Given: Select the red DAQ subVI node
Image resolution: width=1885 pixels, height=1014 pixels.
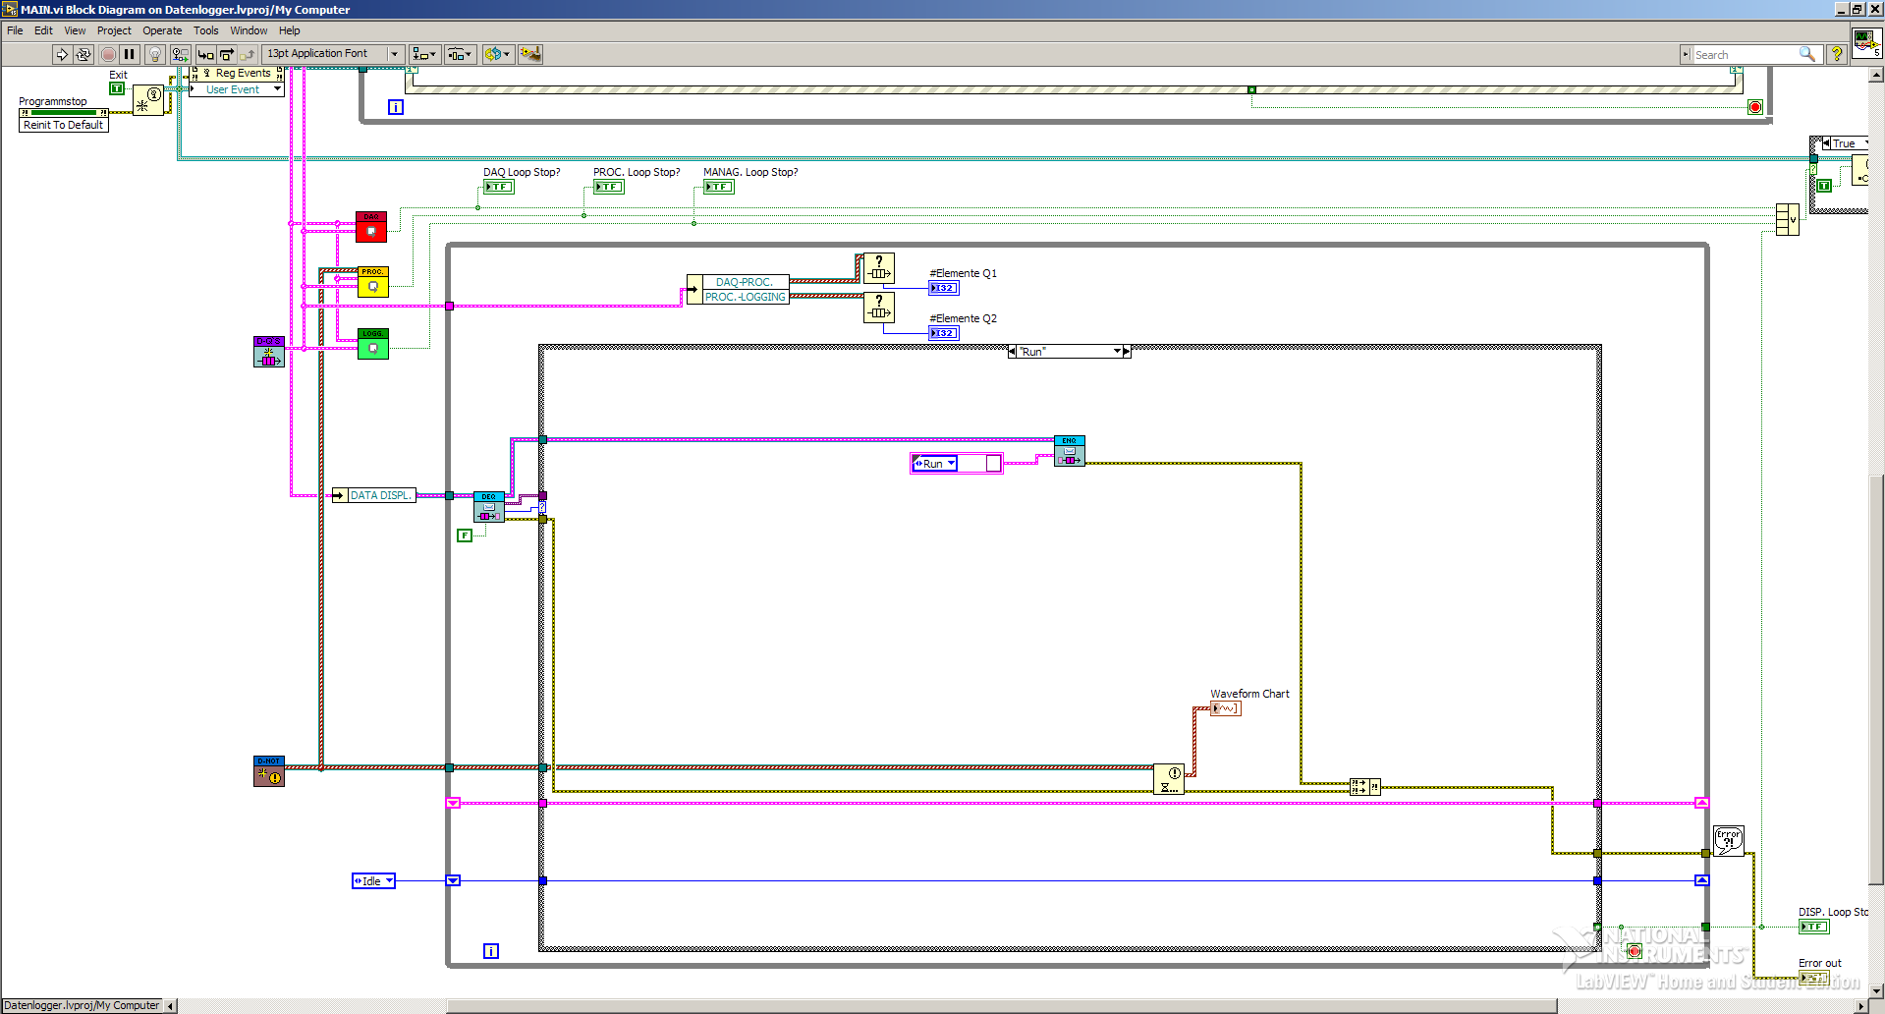Looking at the screenshot, I should coord(371,227).
